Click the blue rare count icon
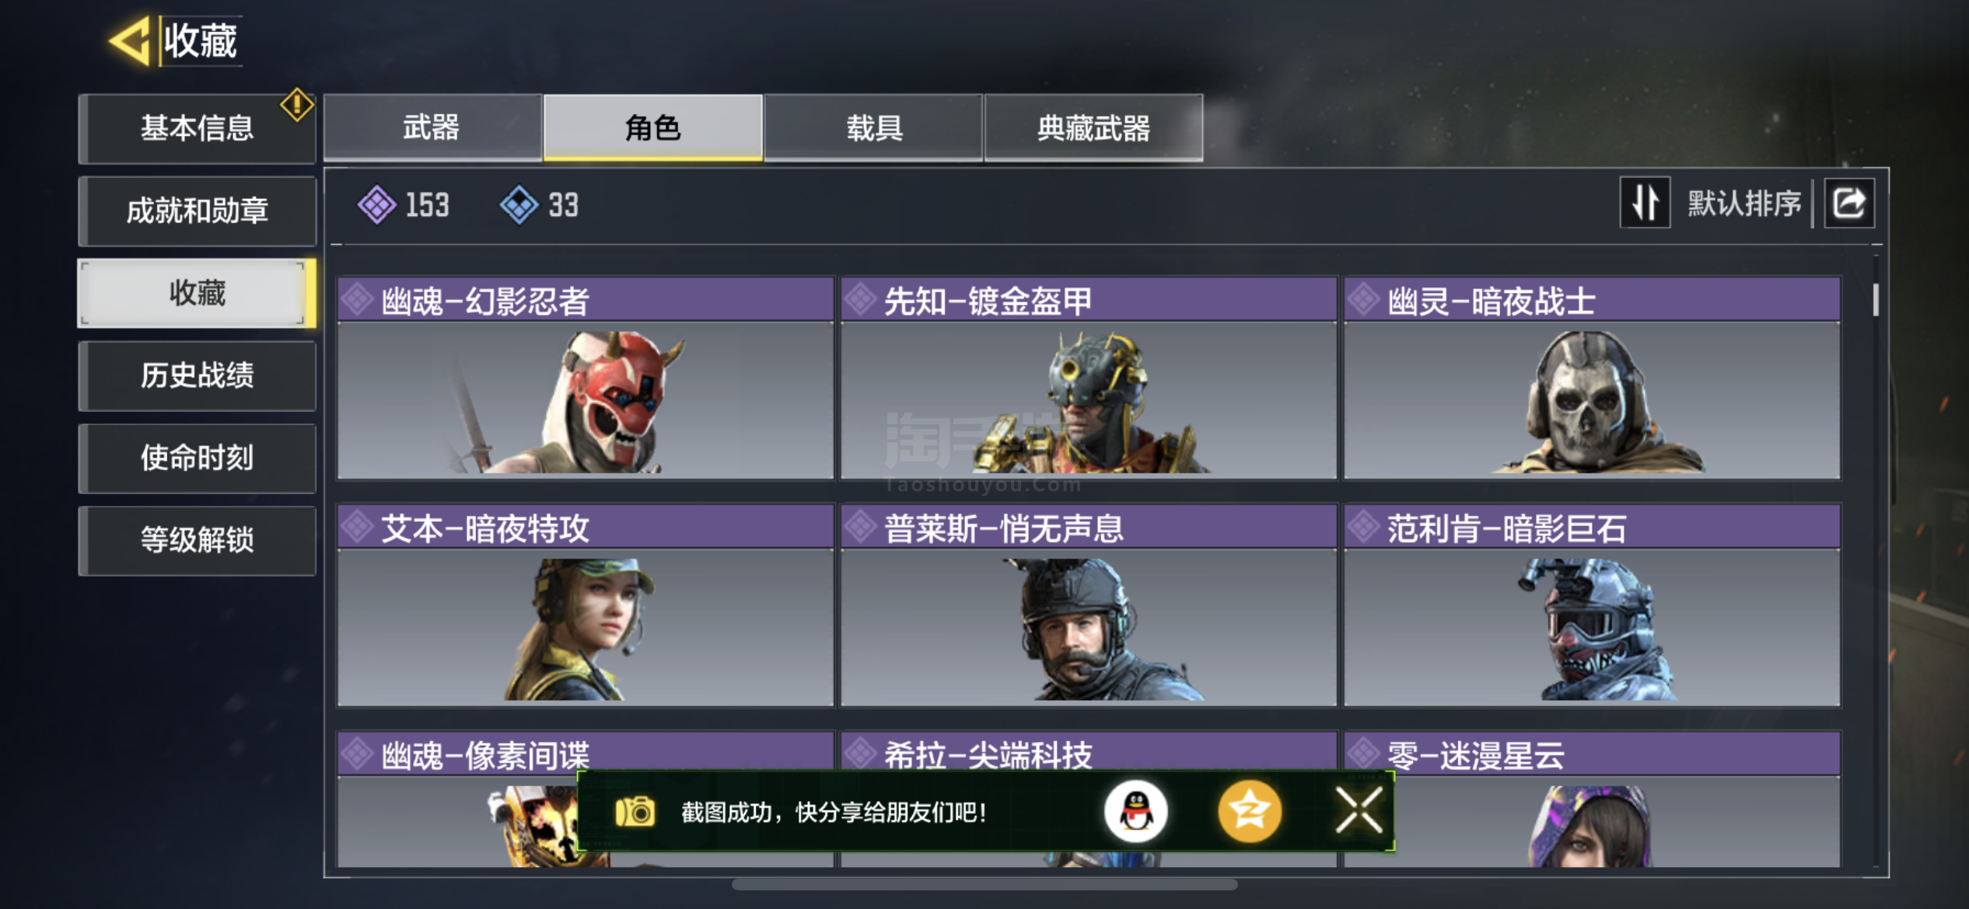Viewport: 1969px width, 909px height. point(519,205)
